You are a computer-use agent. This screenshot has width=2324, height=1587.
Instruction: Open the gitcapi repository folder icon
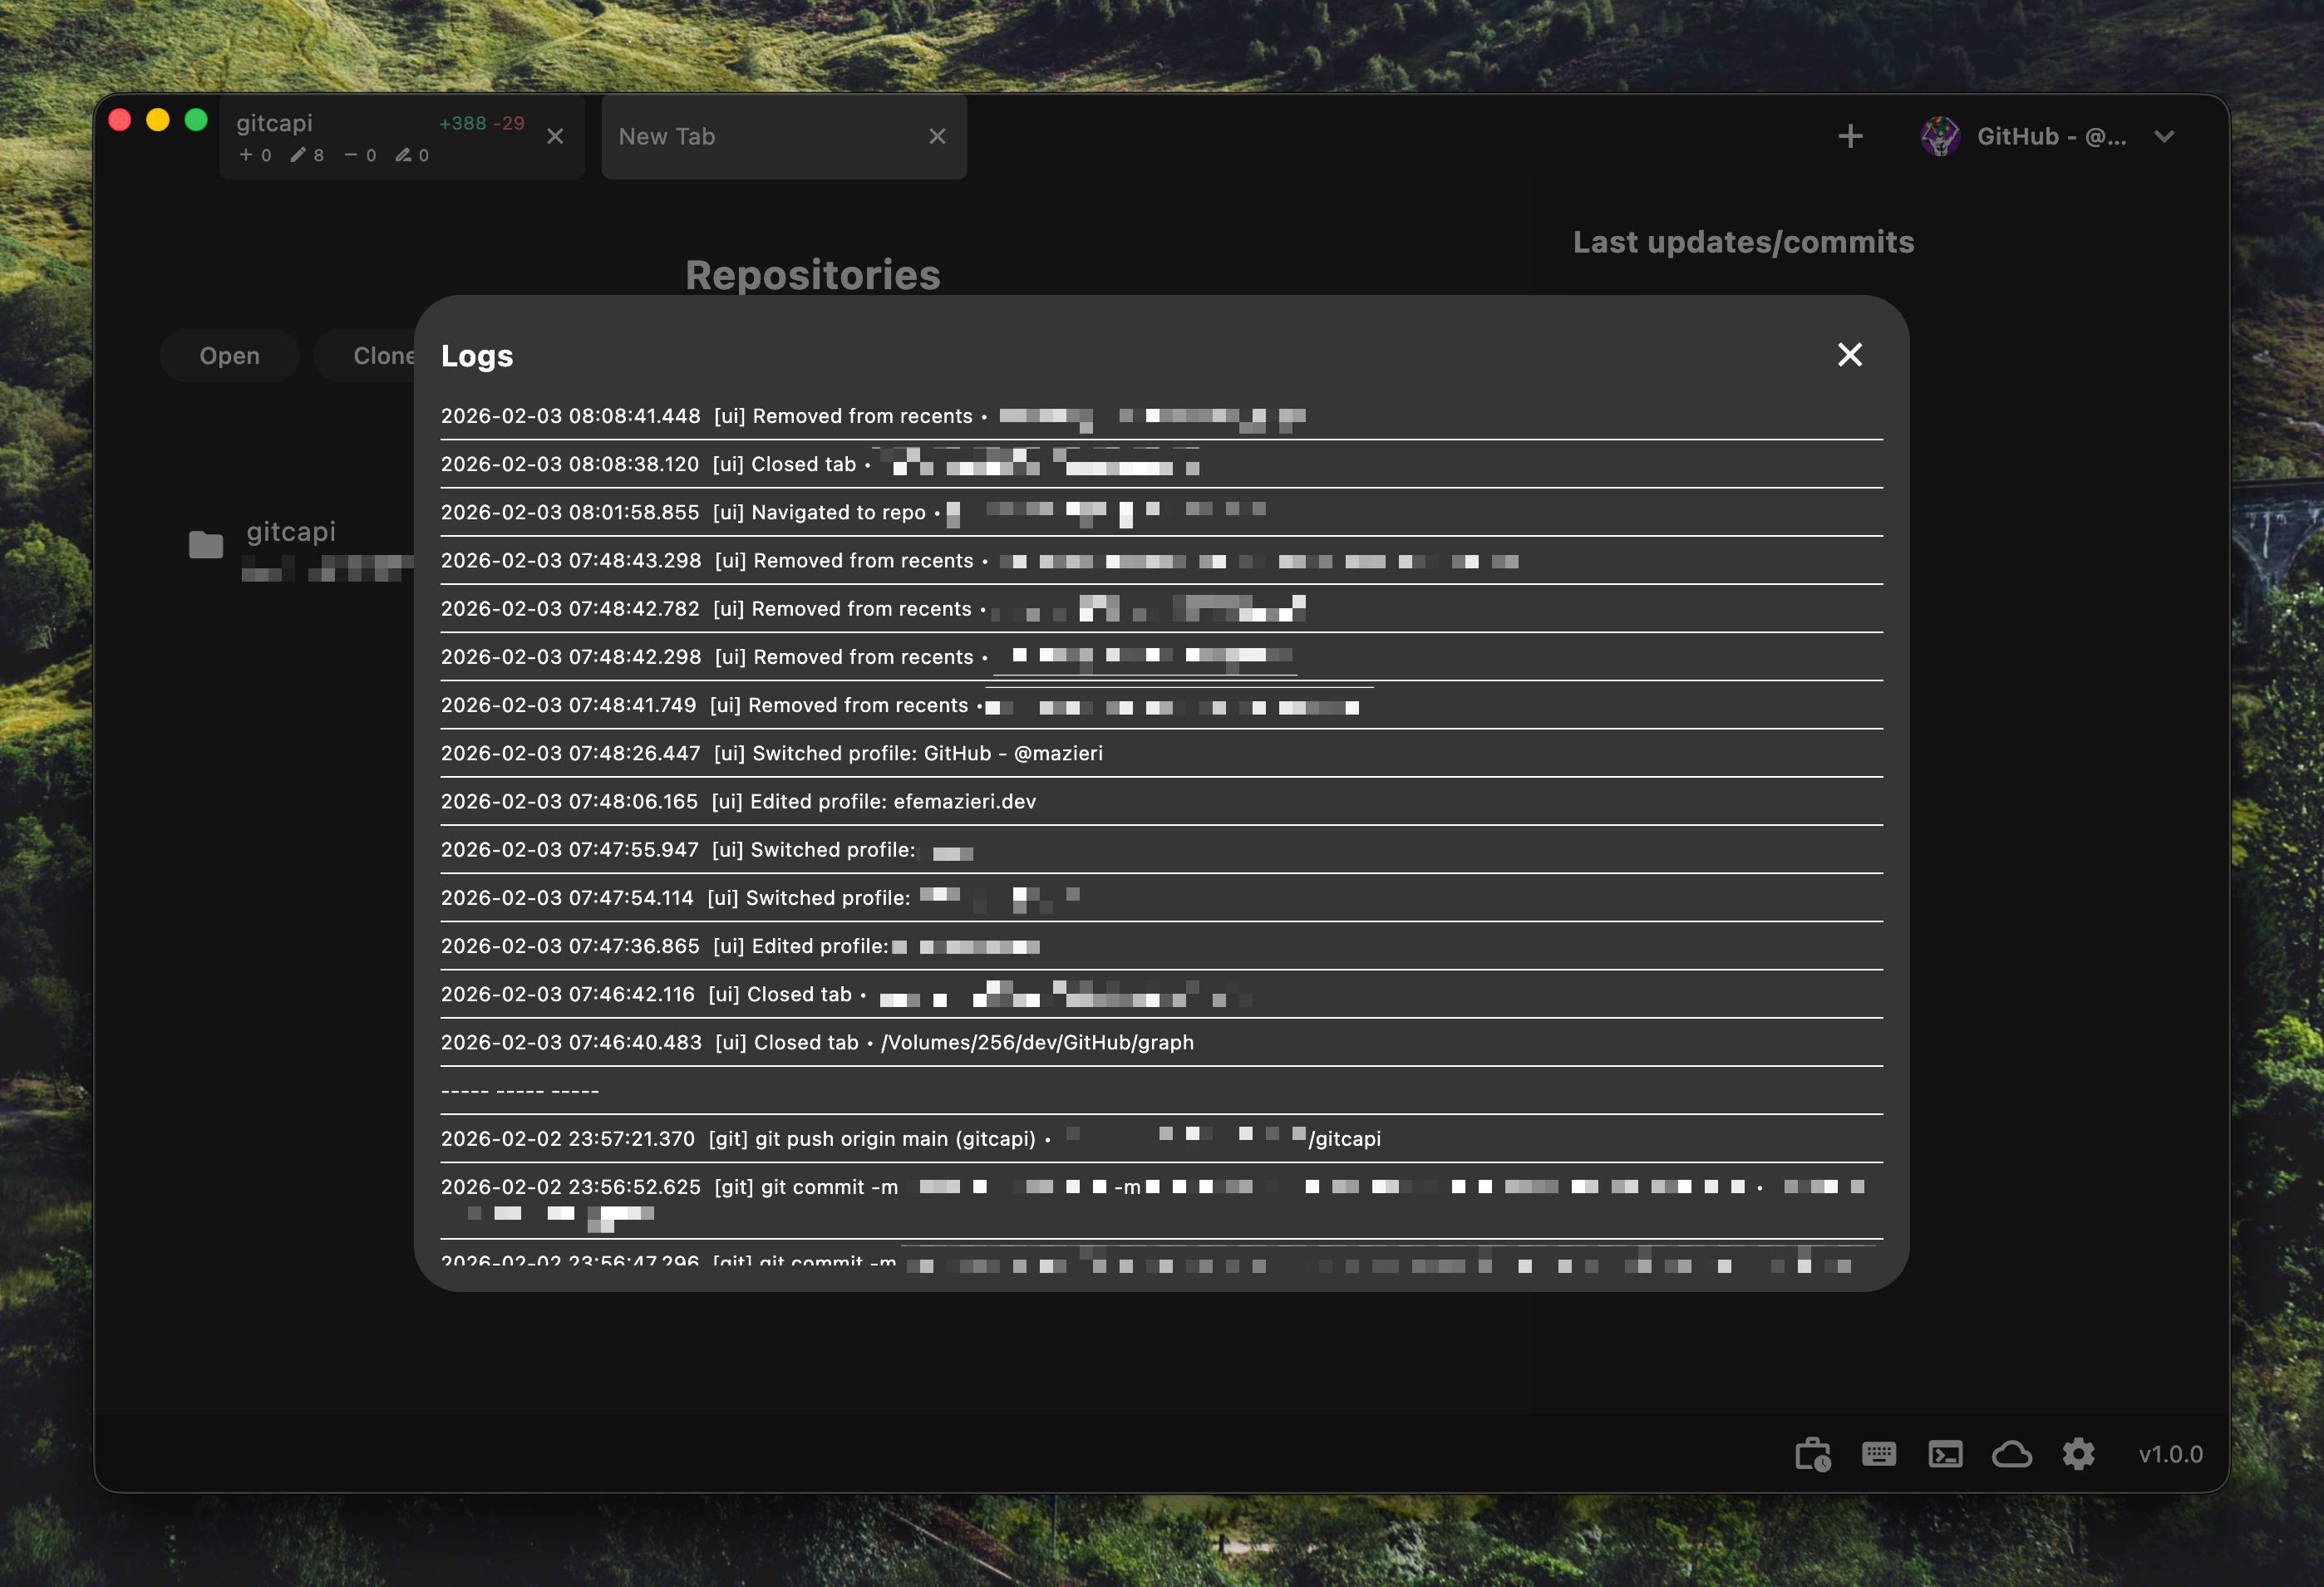(205, 545)
